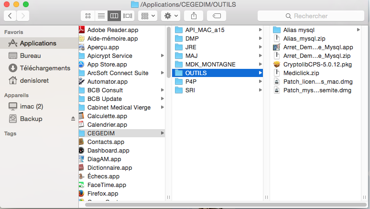Expand the Alias mysql folder arrow

[359, 30]
